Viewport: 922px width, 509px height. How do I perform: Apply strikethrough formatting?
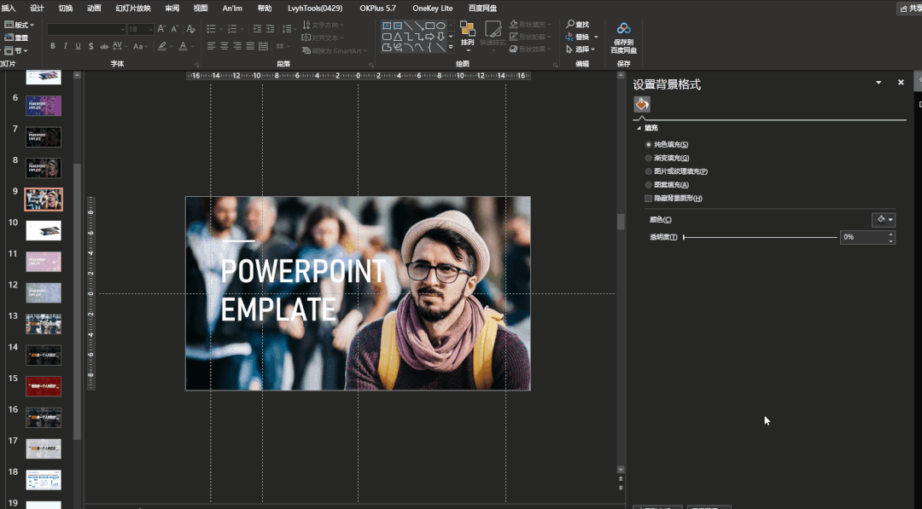point(103,46)
